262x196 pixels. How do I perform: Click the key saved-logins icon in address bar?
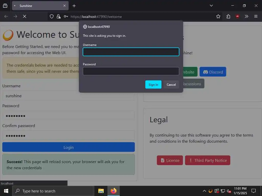point(66,16)
